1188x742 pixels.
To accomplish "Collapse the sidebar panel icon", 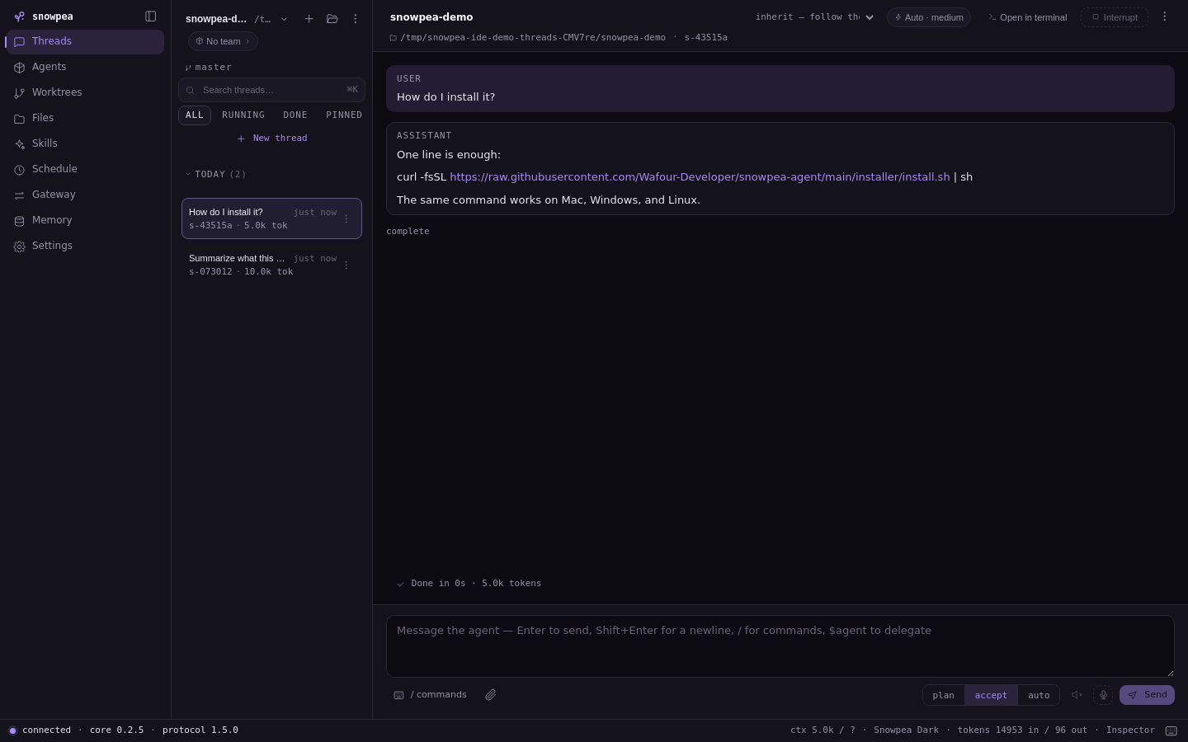I will click(150, 16).
